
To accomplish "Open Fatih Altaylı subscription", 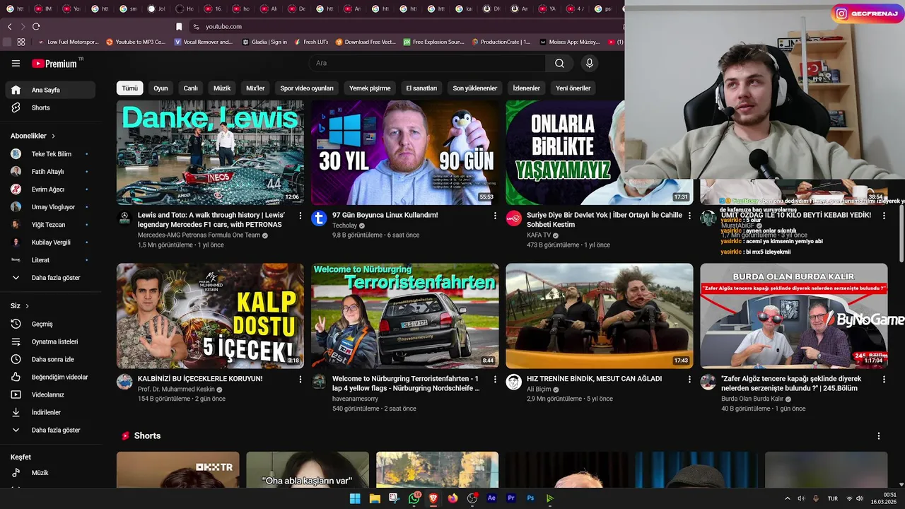I will click(50, 171).
